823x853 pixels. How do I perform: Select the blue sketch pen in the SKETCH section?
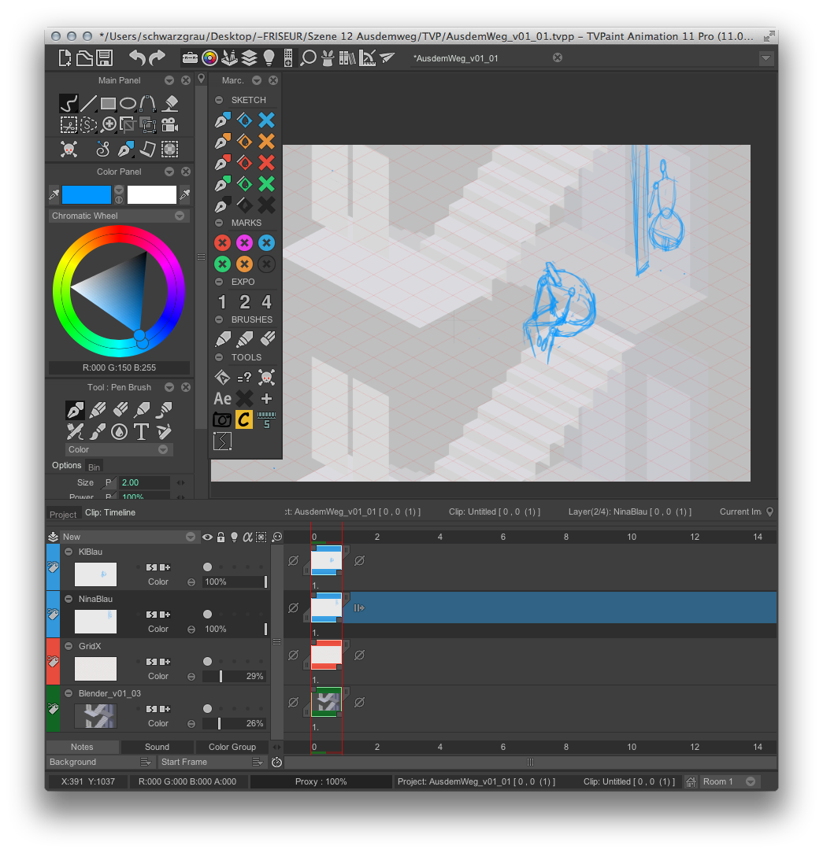[x=222, y=120]
